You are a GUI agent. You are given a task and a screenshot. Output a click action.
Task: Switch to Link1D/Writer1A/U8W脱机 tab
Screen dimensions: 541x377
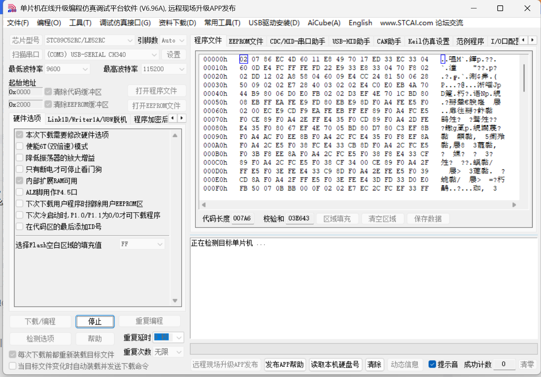[x=87, y=119]
